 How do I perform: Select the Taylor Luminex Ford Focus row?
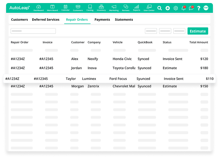[x=109, y=79]
